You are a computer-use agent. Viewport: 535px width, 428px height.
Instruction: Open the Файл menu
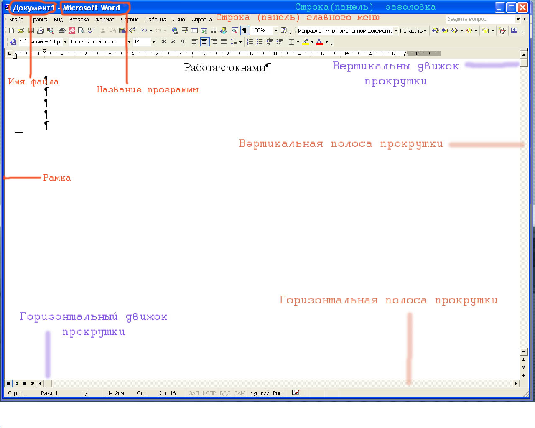[17, 19]
